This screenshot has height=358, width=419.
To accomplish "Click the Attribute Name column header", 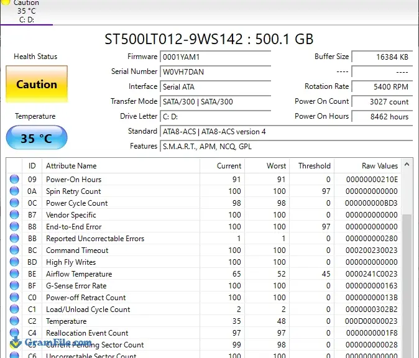I will (121, 166).
